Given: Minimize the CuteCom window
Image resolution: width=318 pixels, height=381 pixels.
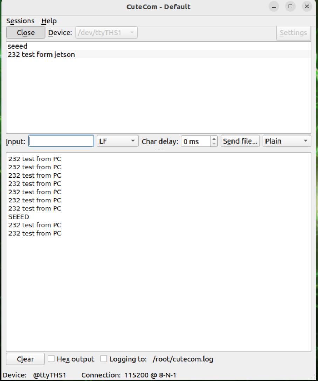Looking at the screenshot, I should (x=274, y=7).
